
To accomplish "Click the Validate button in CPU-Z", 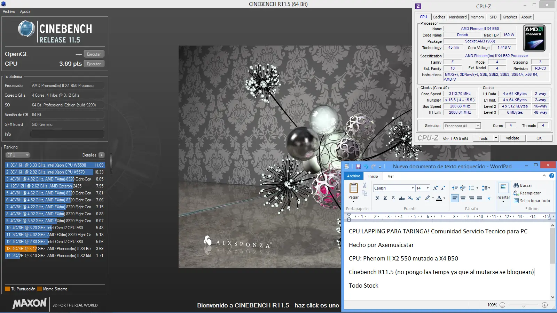I will click(x=512, y=138).
